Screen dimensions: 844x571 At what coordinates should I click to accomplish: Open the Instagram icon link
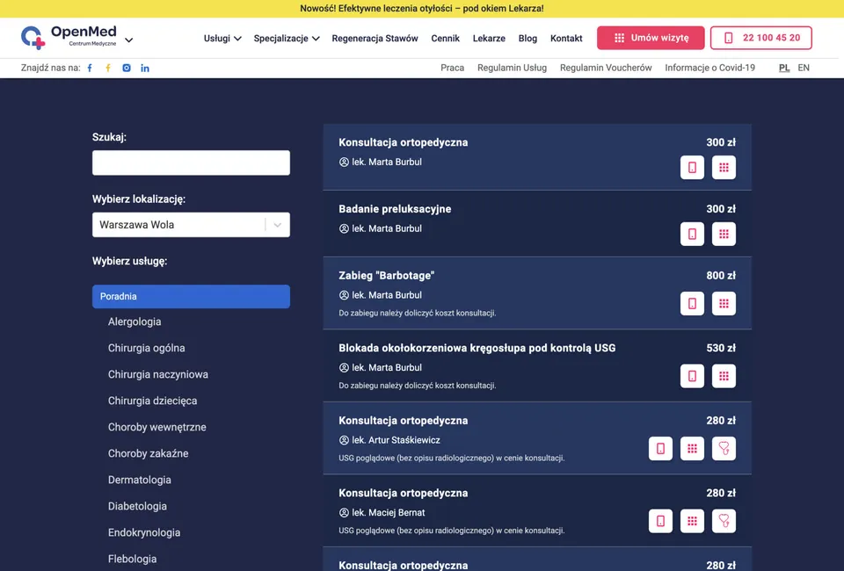click(127, 68)
